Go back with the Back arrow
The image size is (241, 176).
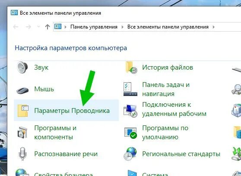16,27
